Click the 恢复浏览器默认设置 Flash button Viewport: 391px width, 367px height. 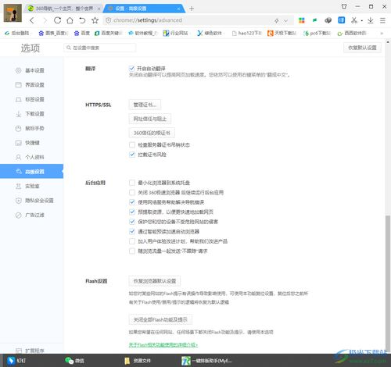[x=155, y=281]
